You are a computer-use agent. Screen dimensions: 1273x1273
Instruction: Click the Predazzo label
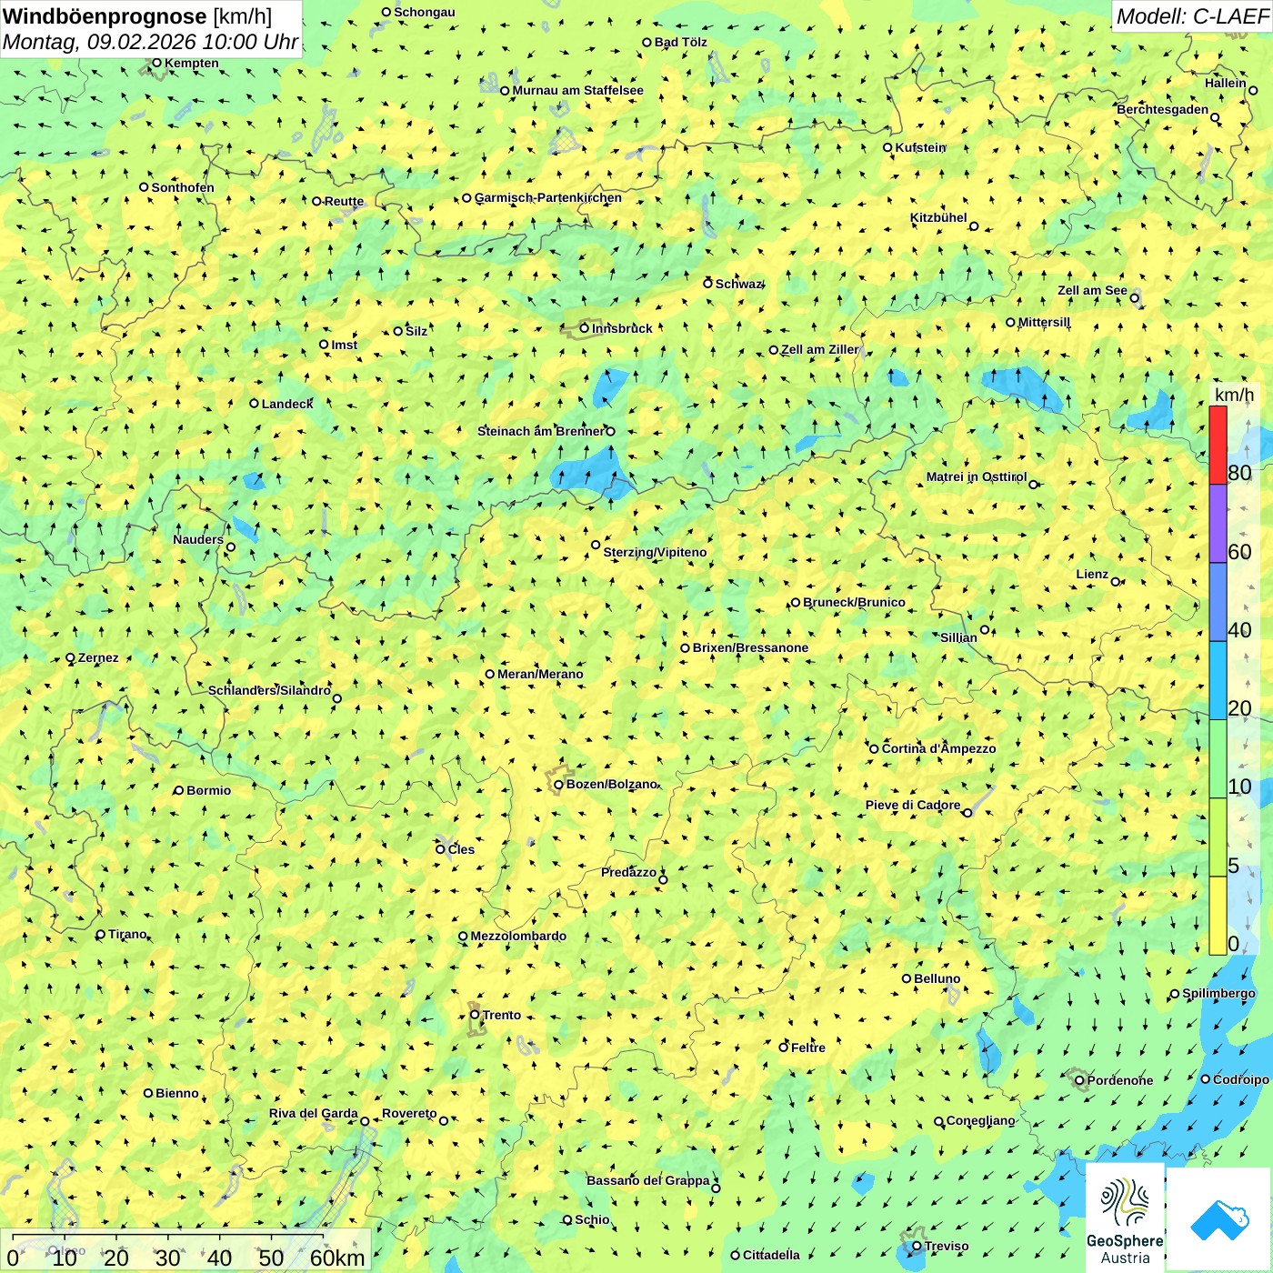628,872
